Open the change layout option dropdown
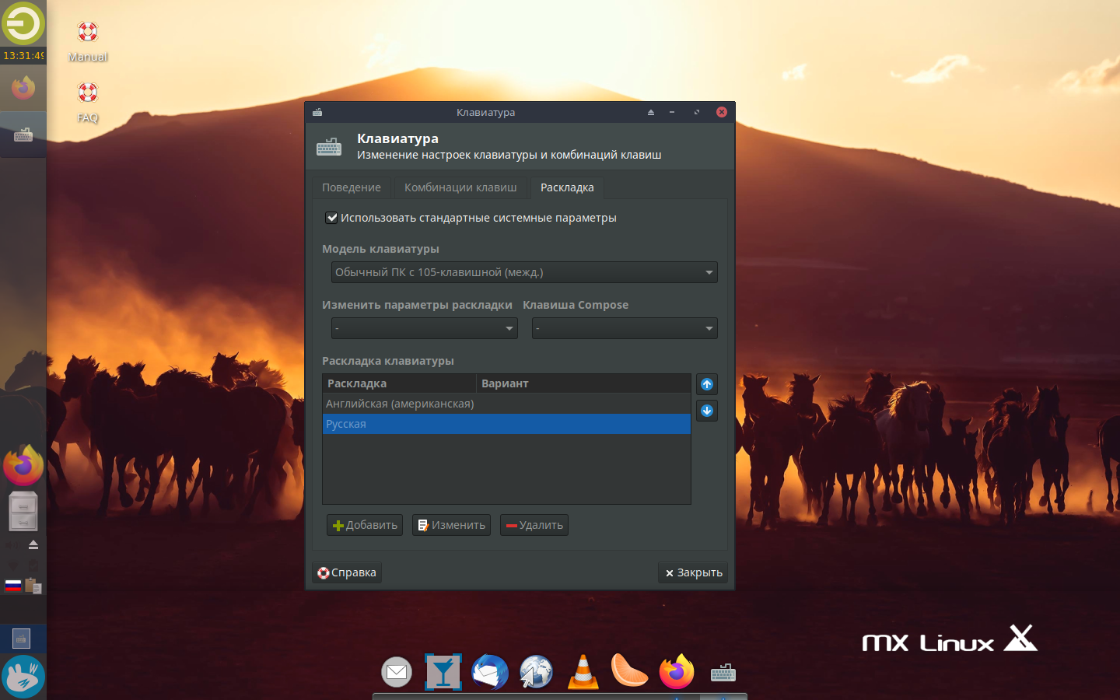 coord(424,328)
